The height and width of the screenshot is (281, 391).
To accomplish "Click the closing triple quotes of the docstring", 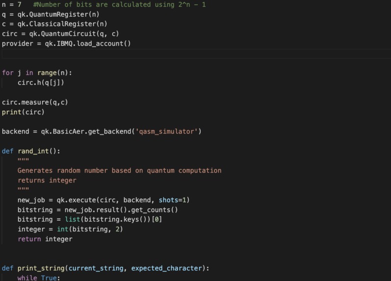I will pos(23,189).
